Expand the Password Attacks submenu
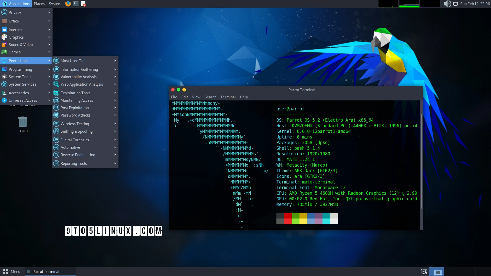The width and height of the screenshot is (491, 276). 75,115
